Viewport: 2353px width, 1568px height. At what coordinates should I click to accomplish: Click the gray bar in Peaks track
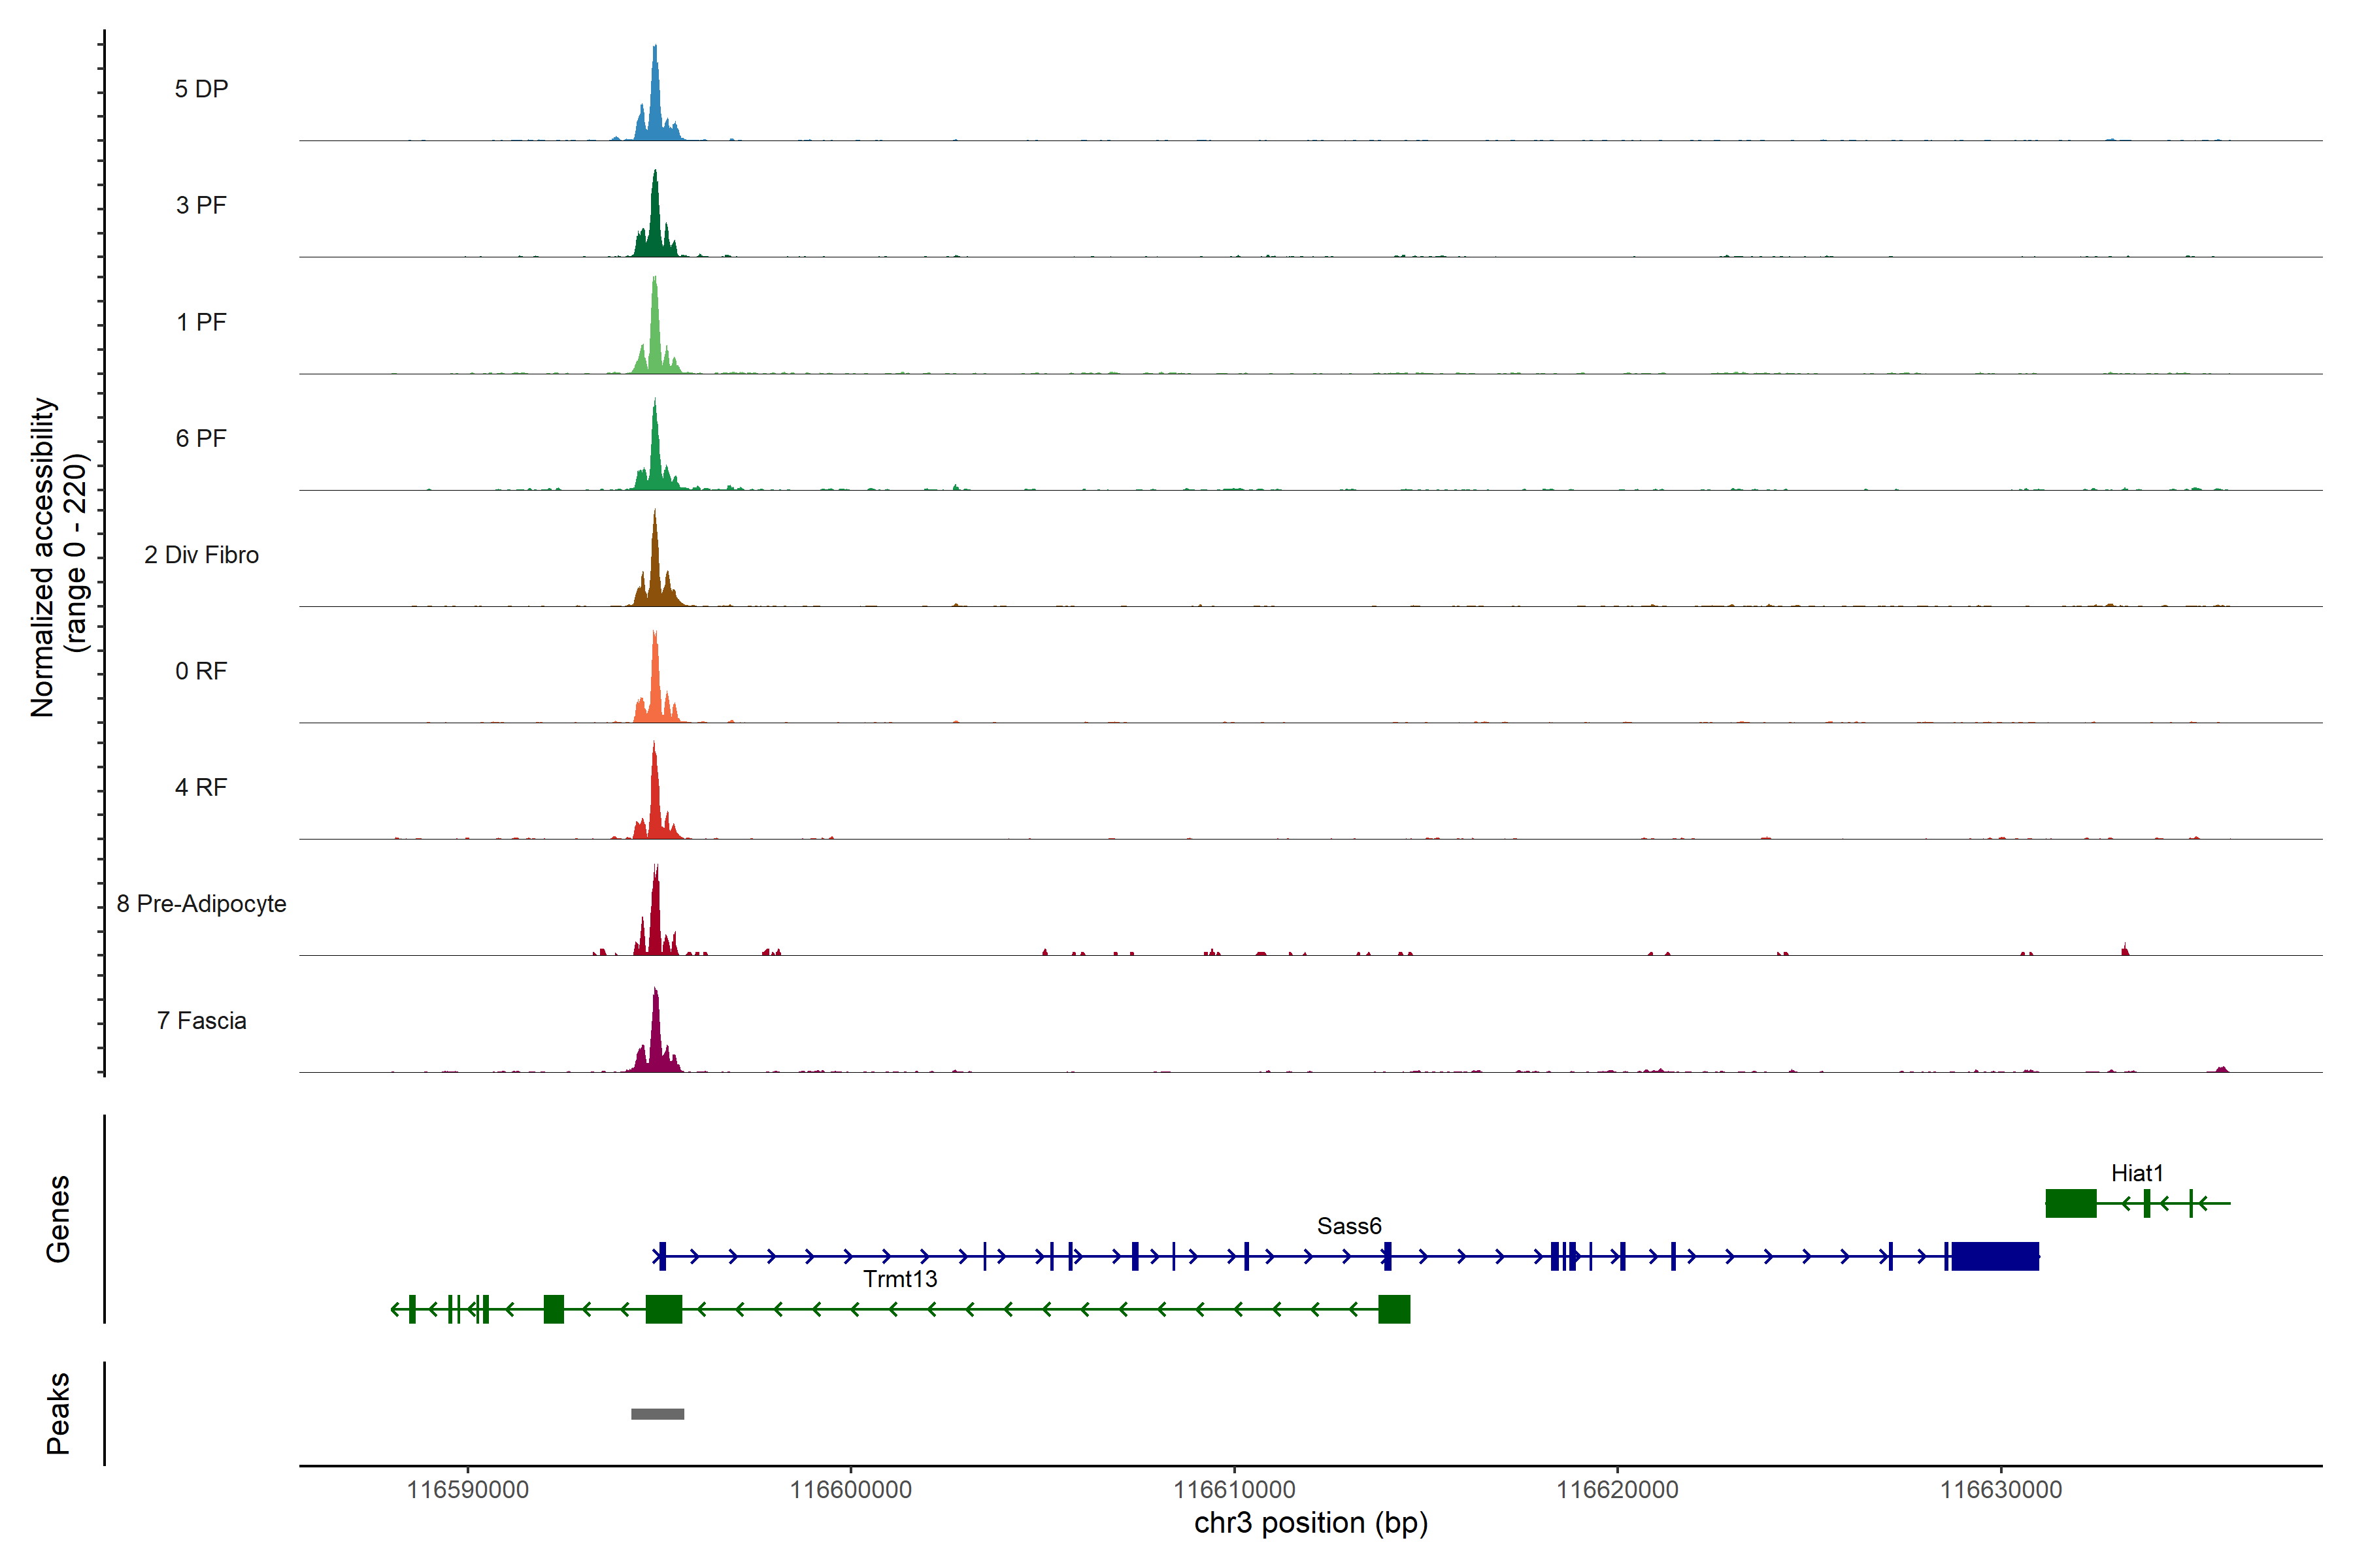tap(658, 1414)
